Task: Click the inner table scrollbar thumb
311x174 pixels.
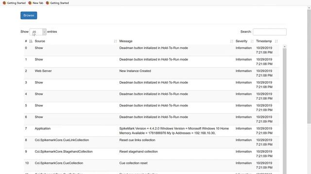Action: point(285,111)
